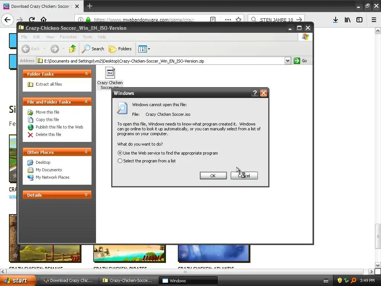This screenshot has height=286, width=381.
Task: Click the Firefox horizontal scrollbar
Action: 185,271
